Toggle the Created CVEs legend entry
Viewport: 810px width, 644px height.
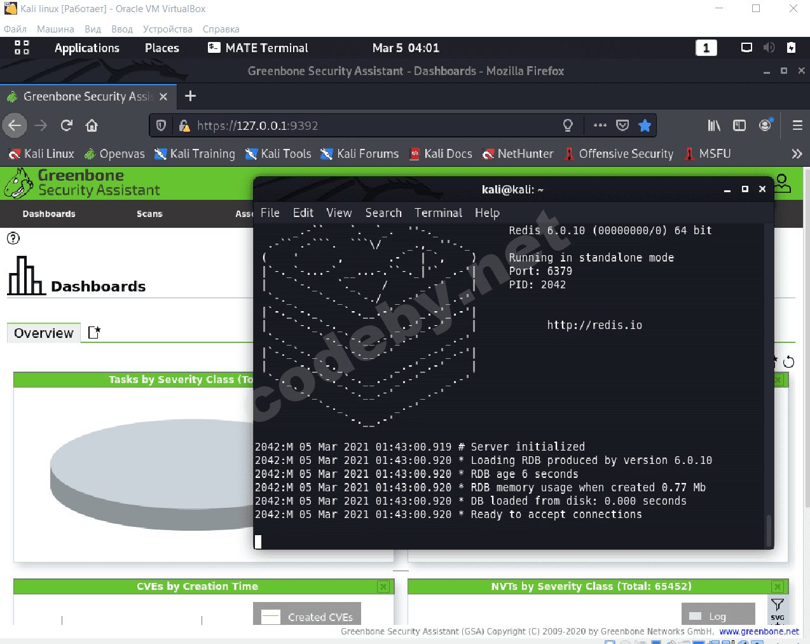(307, 617)
